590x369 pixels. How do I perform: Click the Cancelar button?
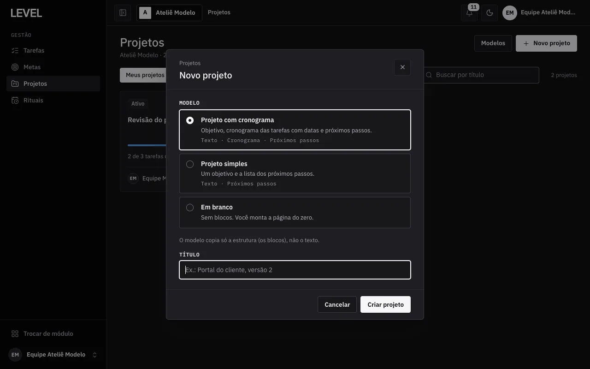337,304
